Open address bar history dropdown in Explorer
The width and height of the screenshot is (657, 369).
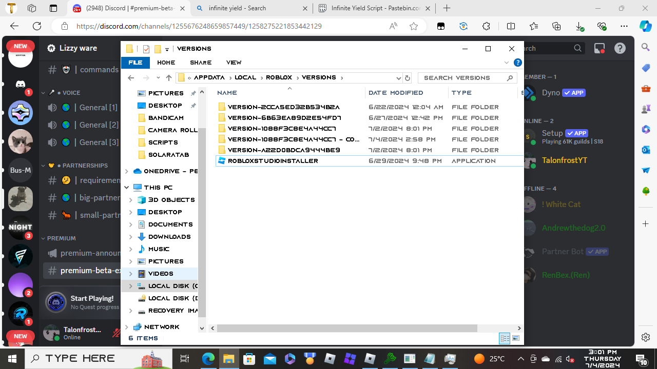[x=398, y=78]
